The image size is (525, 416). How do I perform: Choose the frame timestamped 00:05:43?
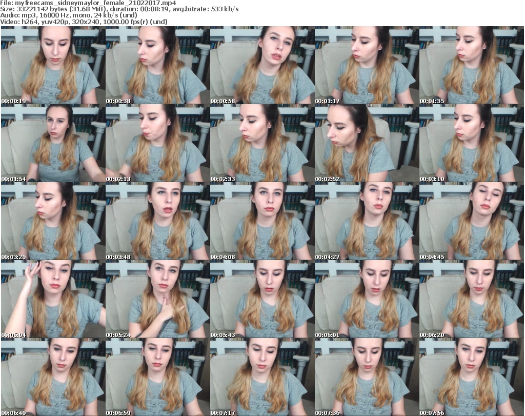coord(262,299)
